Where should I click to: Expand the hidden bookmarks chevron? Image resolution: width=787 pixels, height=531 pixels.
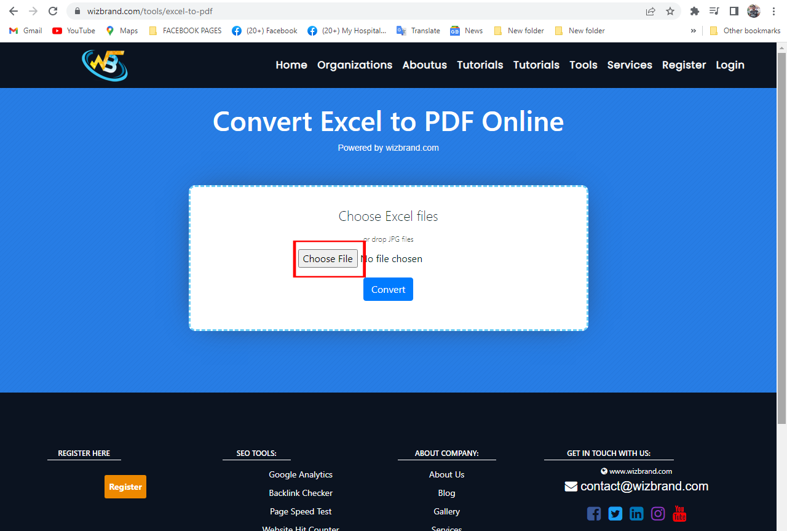pyautogui.click(x=694, y=31)
